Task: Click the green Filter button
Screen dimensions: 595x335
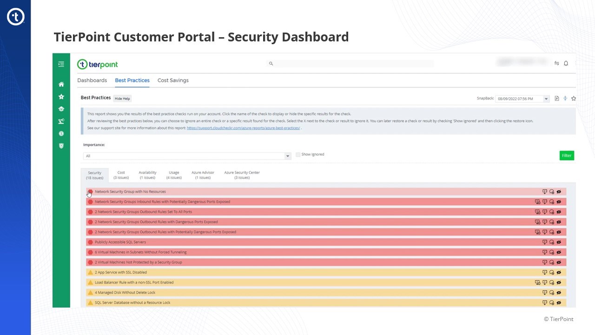Action: point(567,155)
